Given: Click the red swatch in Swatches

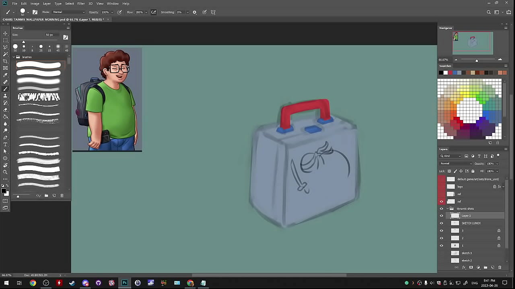Looking at the screenshot, I should tap(450, 73).
